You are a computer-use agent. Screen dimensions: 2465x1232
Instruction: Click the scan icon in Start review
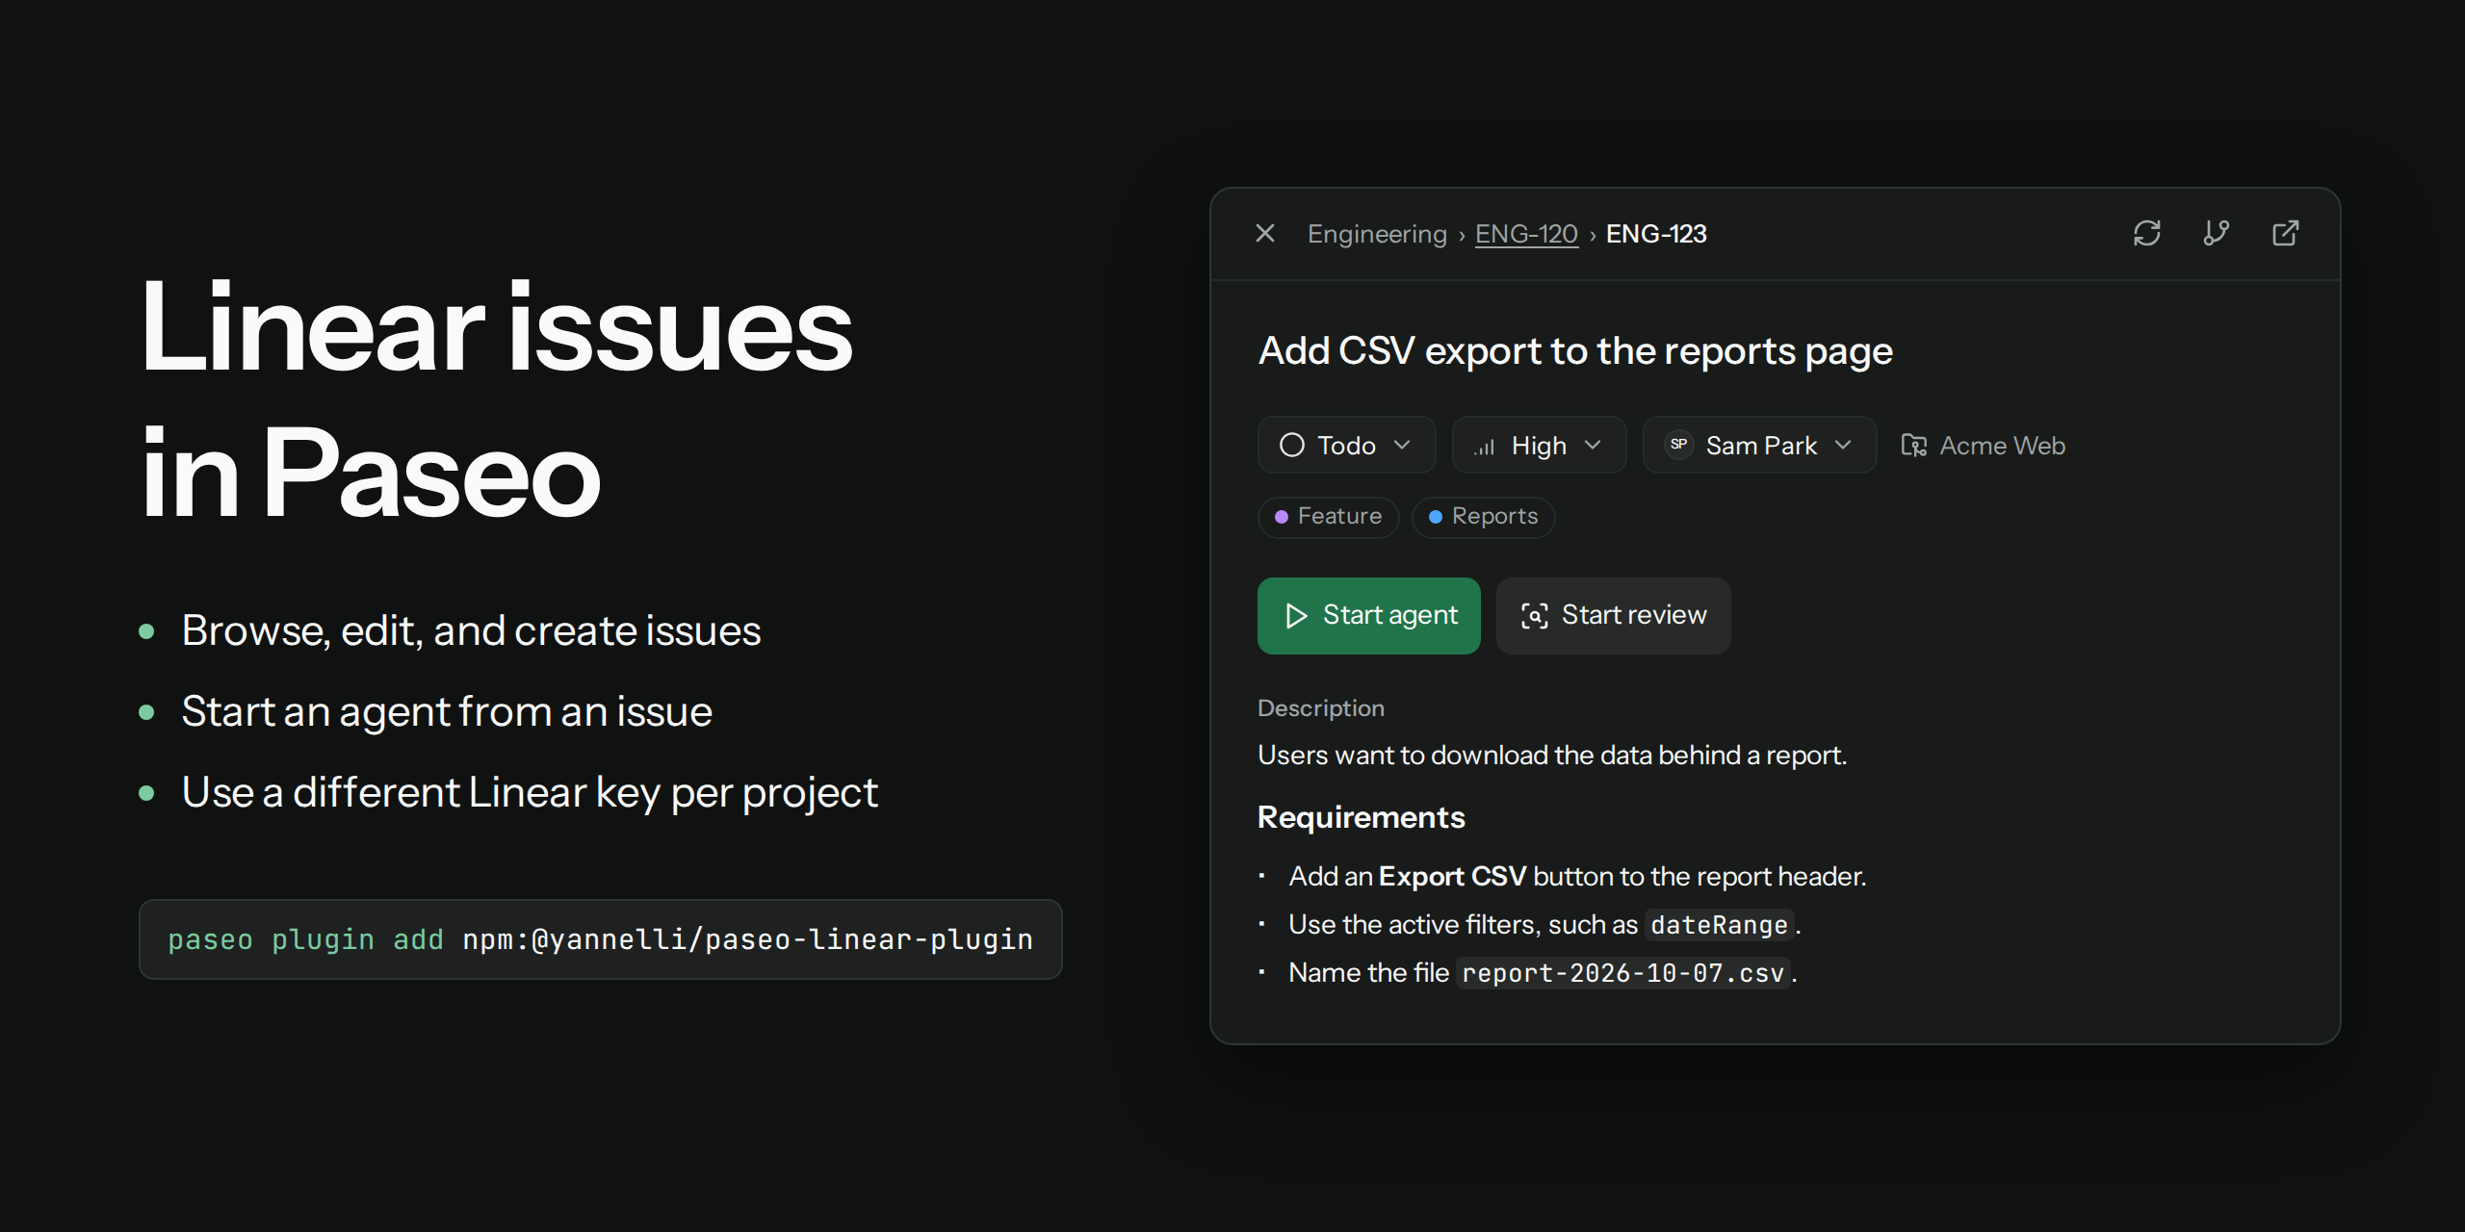point(1535,616)
